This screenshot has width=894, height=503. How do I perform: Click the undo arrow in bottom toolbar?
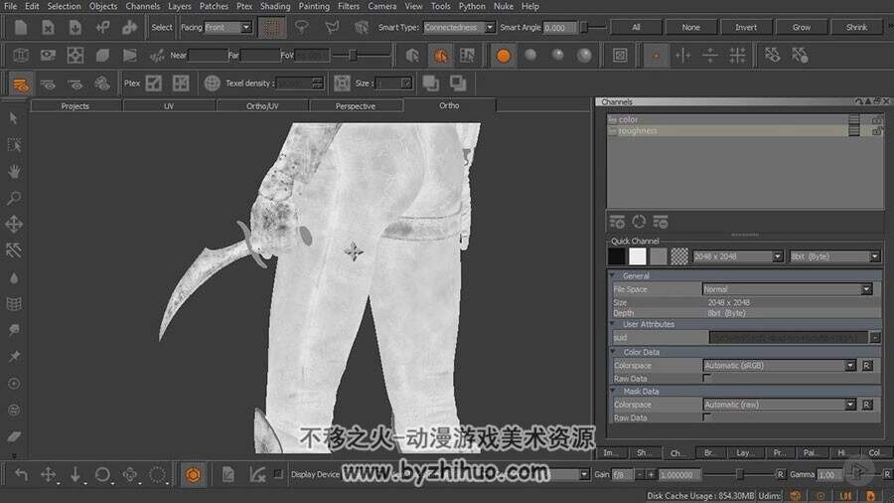click(x=21, y=474)
